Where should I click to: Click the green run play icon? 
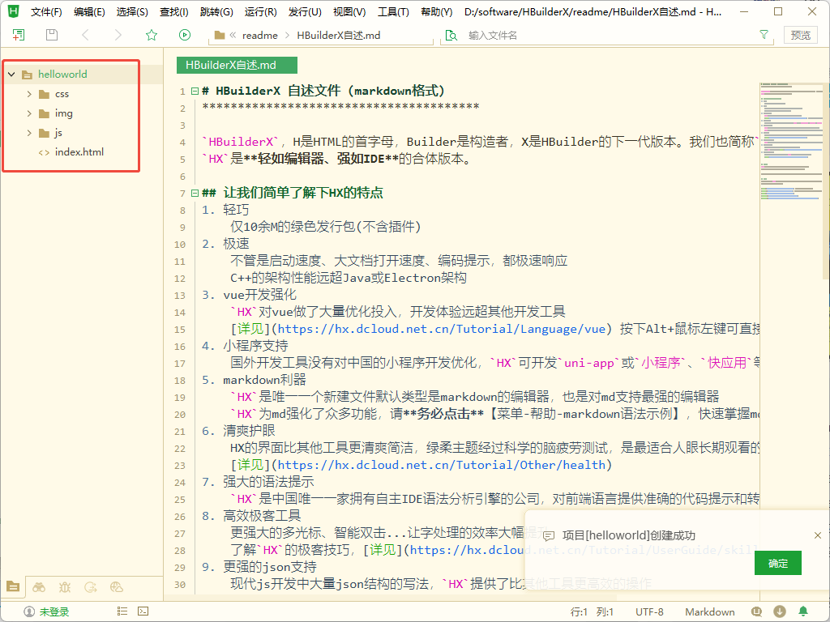[184, 35]
